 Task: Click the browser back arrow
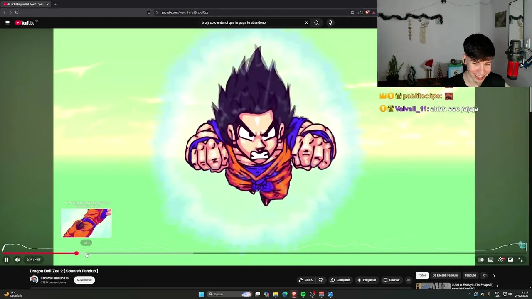pyautogui.click(x=5, y=12)
